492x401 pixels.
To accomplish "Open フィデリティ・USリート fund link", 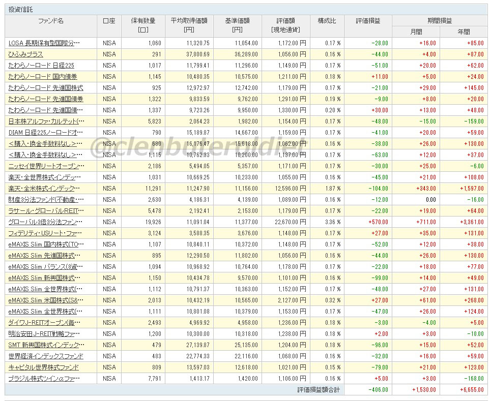I will point(45,233).
